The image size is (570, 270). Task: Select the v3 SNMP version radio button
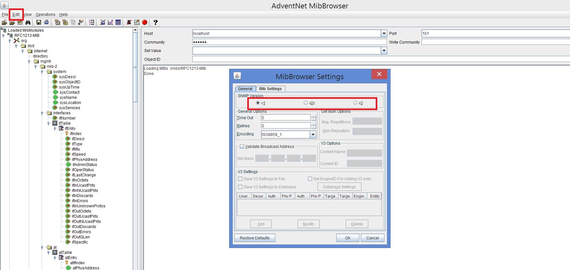(x=355, y=103)
